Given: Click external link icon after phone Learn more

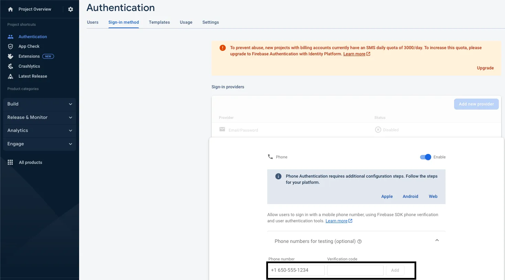Looking at the screenshot, I should tap(351, 221).
